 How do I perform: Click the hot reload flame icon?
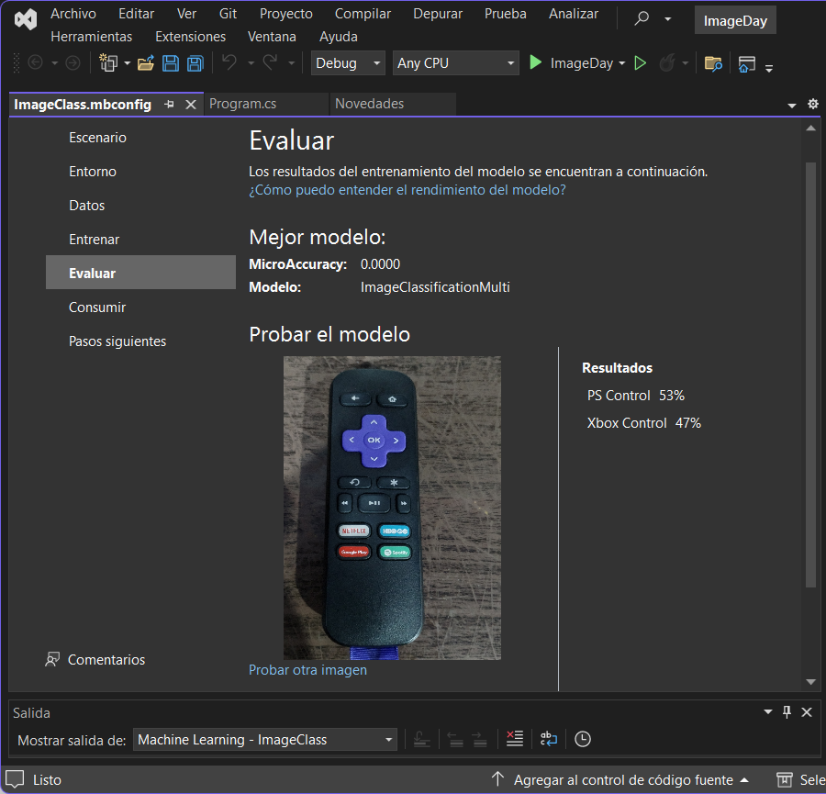(x=667, y=63)
